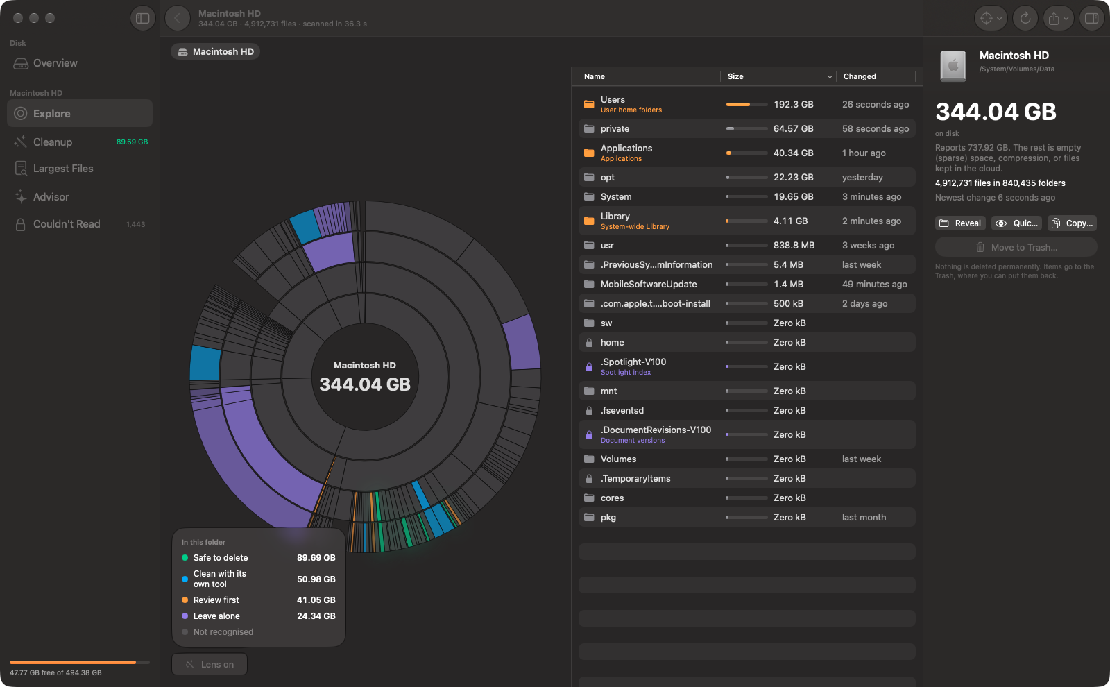Select the private folder icon
The image size is (1110, 687).
point(589,128)
